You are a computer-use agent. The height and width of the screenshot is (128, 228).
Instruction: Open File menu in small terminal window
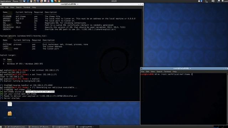point(142,71)
